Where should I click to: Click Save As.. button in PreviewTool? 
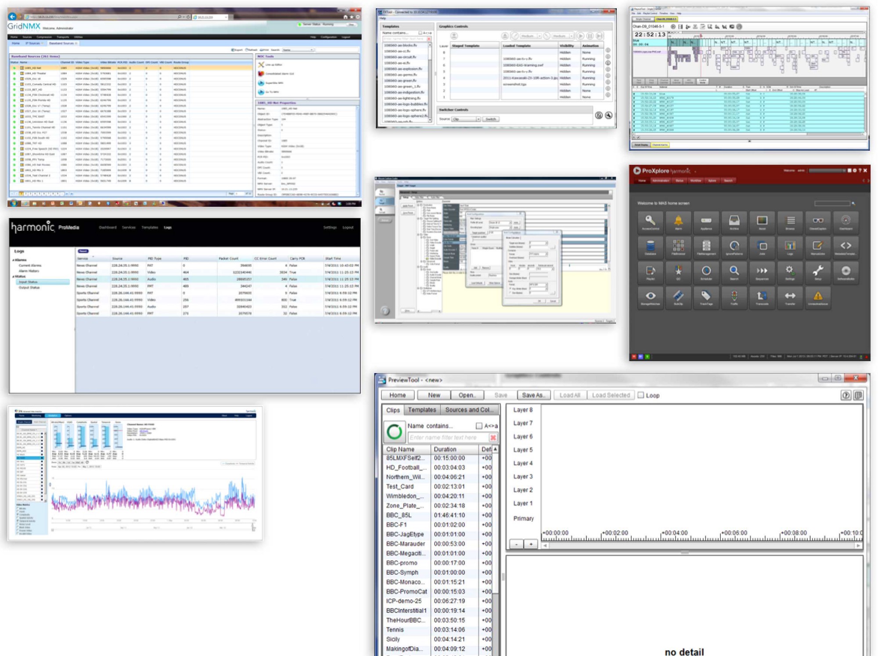[533, 395]
